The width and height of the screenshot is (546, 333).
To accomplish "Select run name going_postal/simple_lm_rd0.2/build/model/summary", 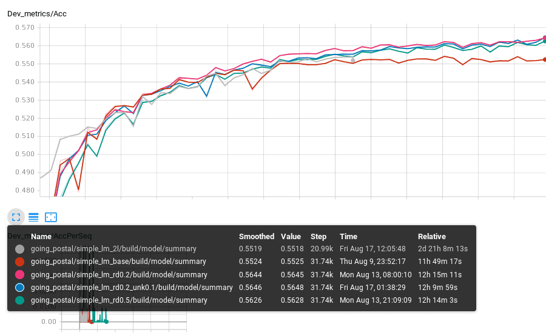I will [119, 275].
